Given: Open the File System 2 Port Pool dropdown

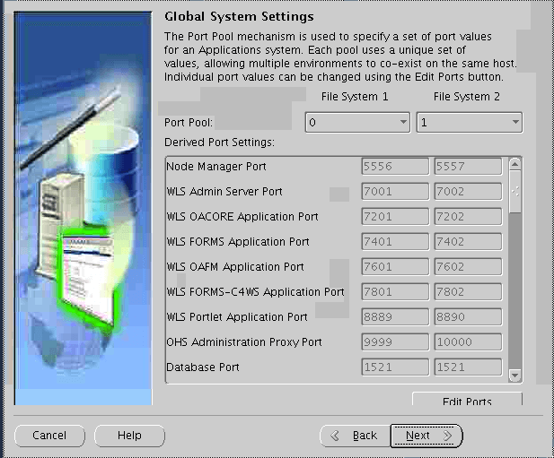Looking at the screenshot, I should [x=469, y=123].
